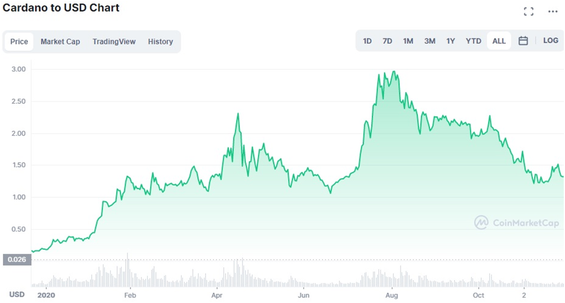Image resolution: width=565 pixels, height=303 pixels.
Task: Click the 1.00 y-axis price label
Action: tap(18, 197)
